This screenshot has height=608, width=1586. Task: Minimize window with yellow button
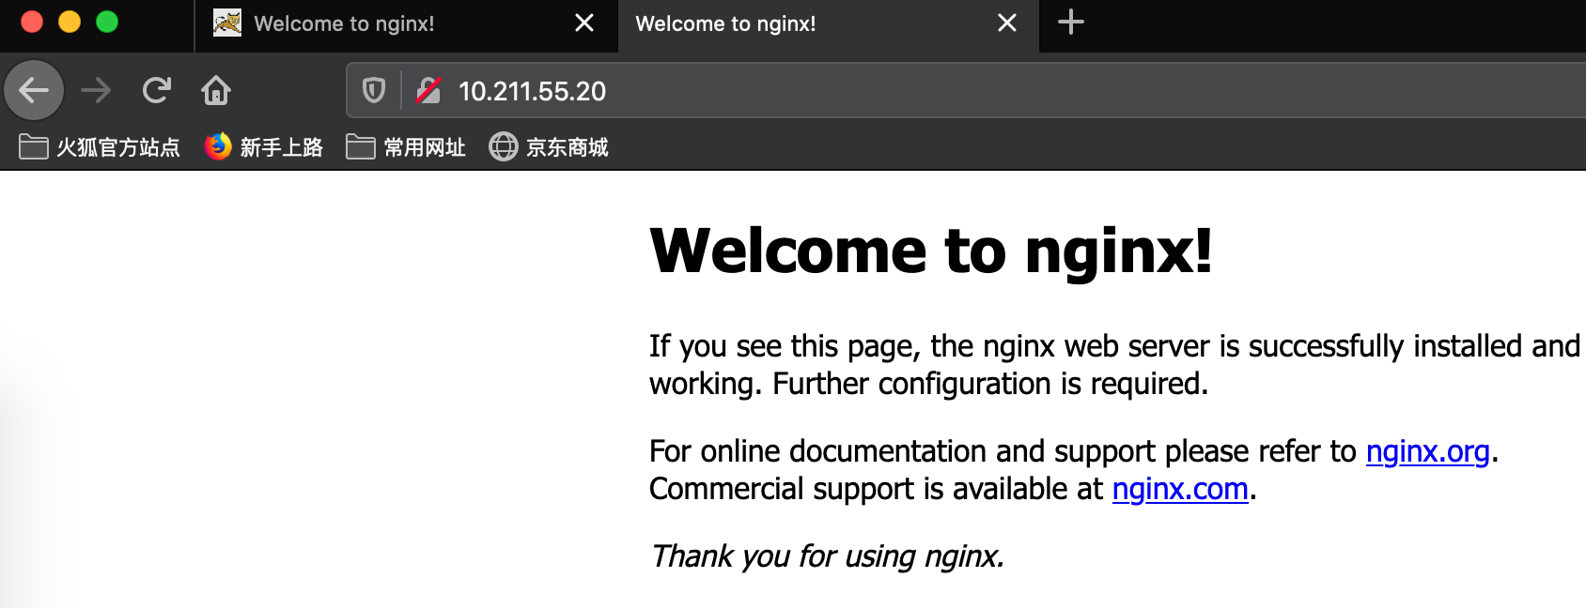click(70, 22)
